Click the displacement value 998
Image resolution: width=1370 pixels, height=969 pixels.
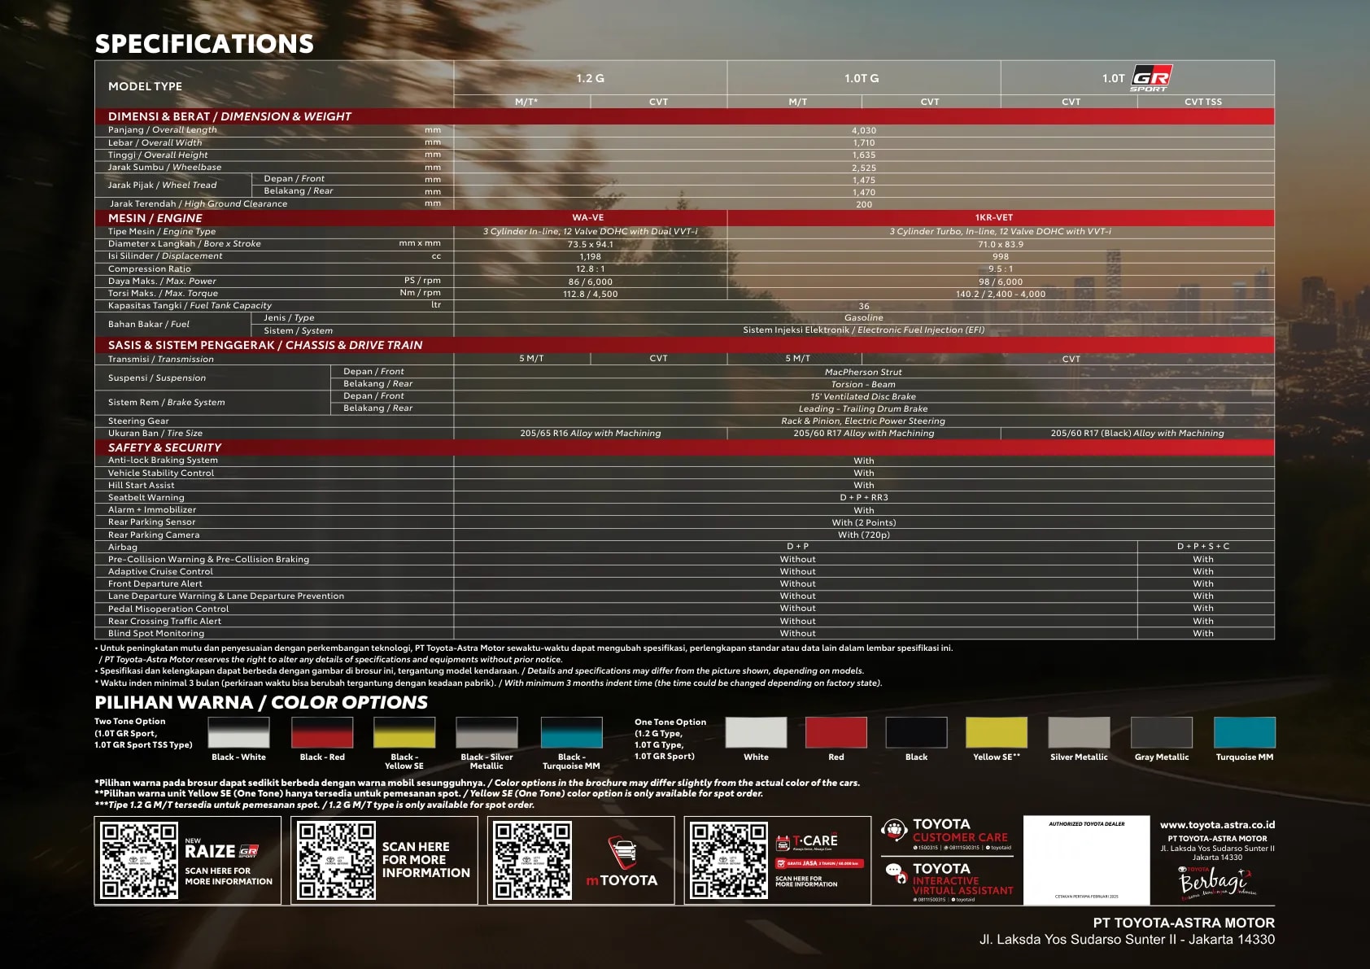click(x=1001, y=256)
